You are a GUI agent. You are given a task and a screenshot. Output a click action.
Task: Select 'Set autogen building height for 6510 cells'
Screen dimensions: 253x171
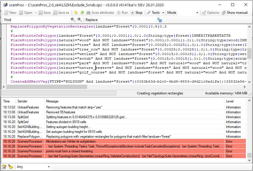coord(124,132)
